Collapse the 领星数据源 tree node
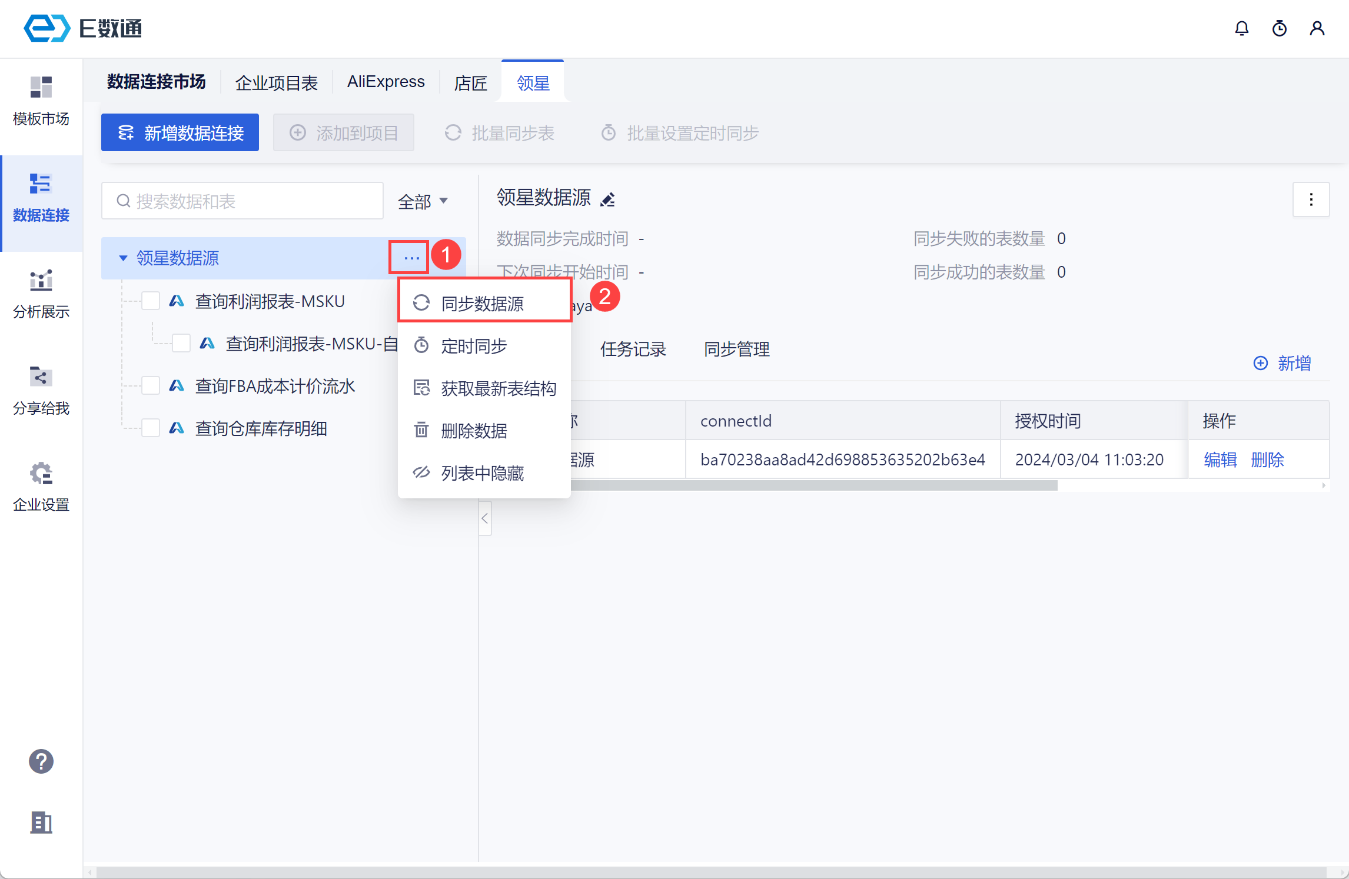The width and height of the screenshot is (1349, 879). pyautogui.click(x=123, y=258)
